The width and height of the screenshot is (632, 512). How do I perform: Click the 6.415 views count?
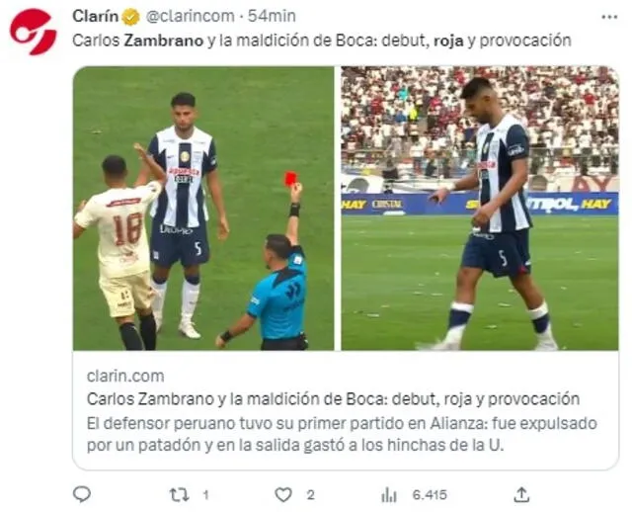(430, 495)
